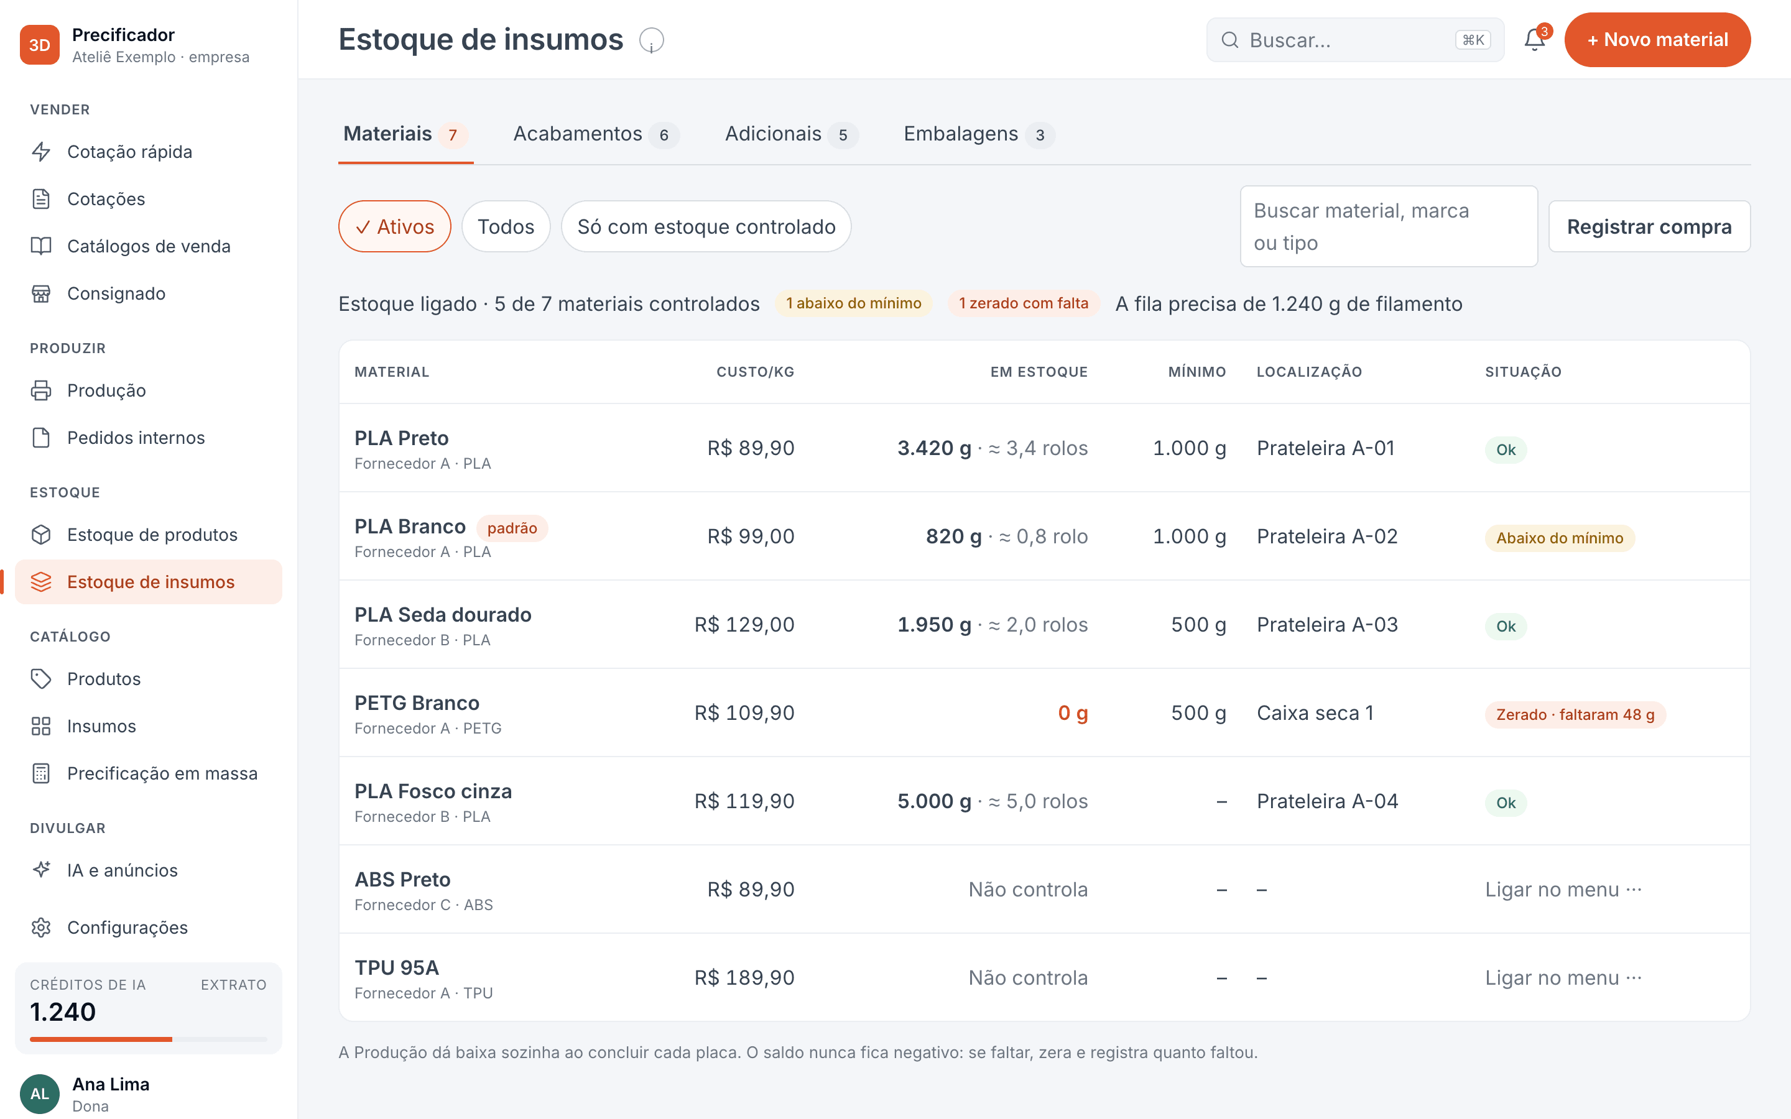Open Estoque de produtos menu item
1791x1119 pixels.
[x=148, y=535]
